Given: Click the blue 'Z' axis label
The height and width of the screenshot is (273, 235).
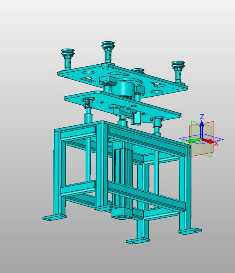Looking at the screenshot, I should [x=202, y=116].
